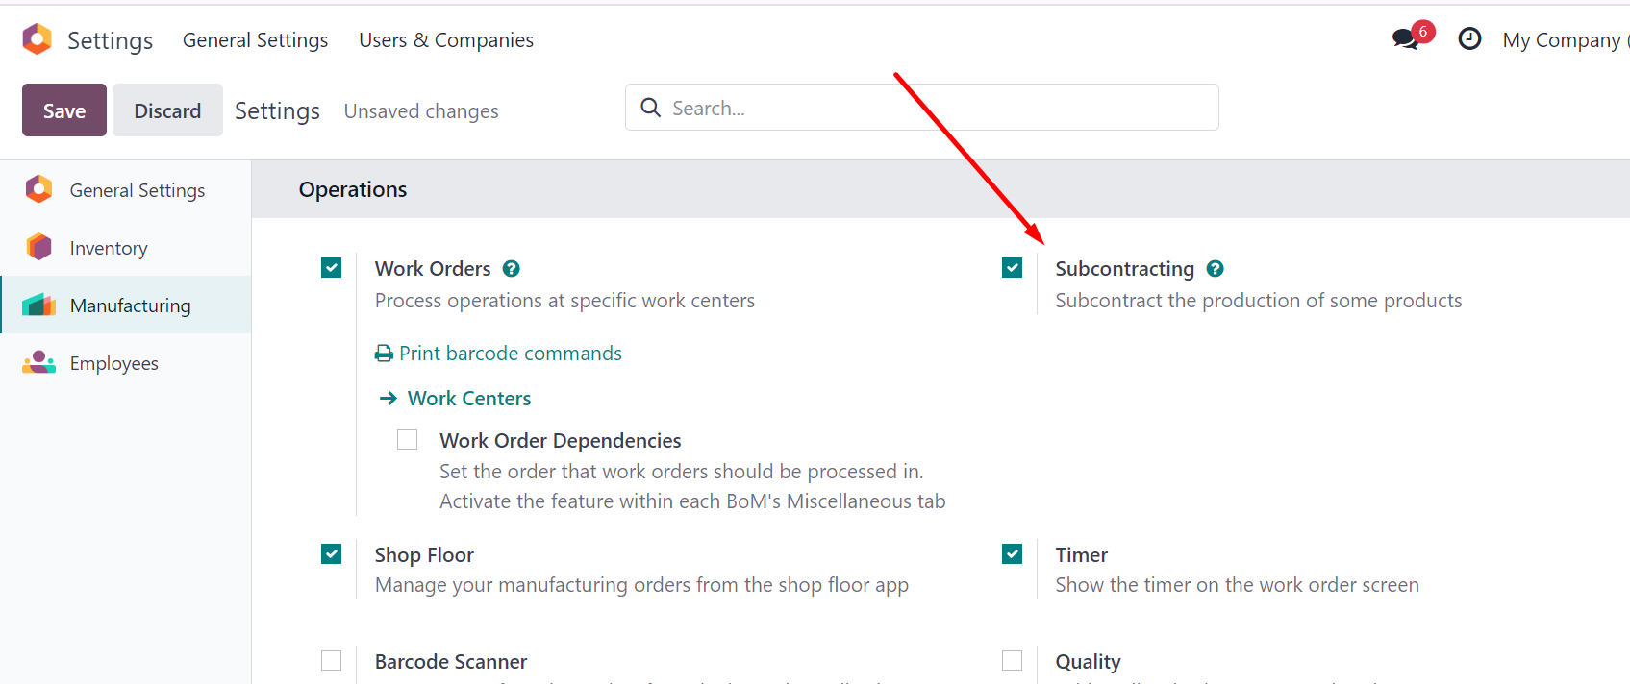
Task: Click the printer icon beside barcode commands
Action: (384, 354)
